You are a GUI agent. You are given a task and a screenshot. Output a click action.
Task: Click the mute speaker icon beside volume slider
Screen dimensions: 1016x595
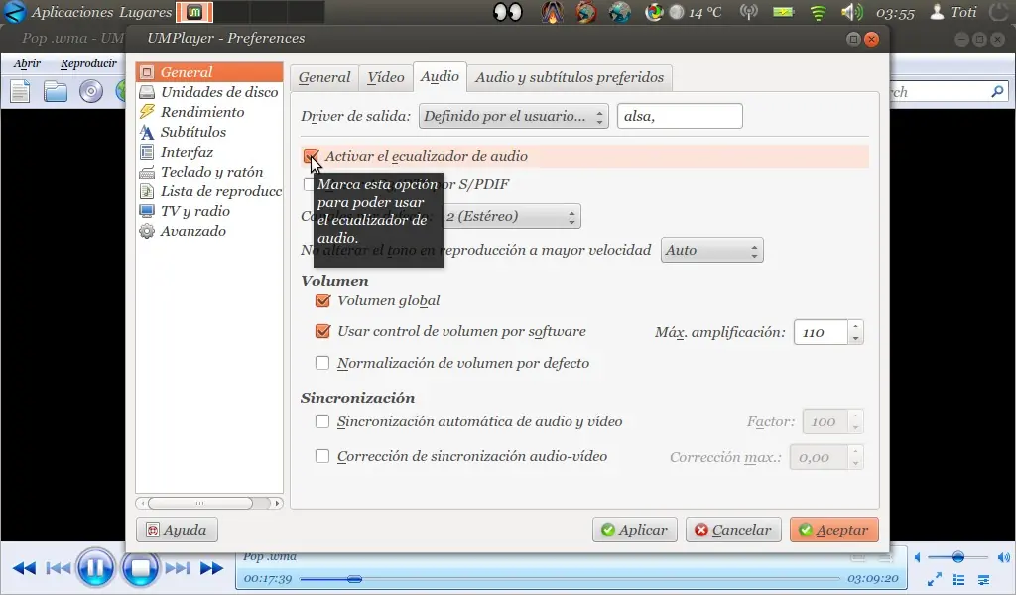pyautogui.click(x=918, y=557)
